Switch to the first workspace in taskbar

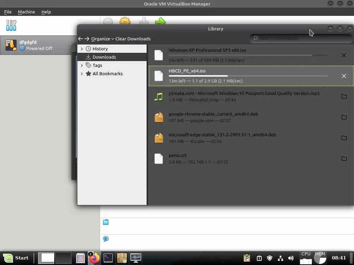(46, 258)
